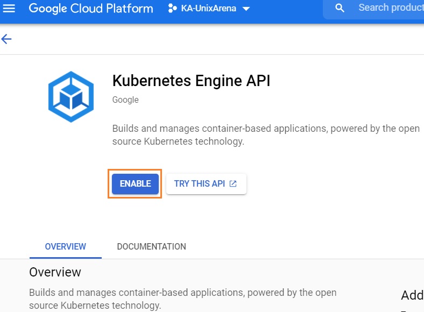Click the Google Cloud Platform title
424x312 pixels.
tap(91, 9)
